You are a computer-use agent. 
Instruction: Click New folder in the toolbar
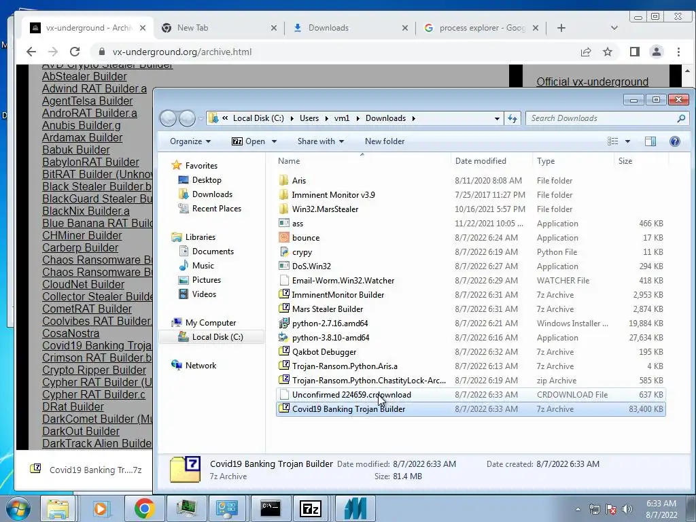click(385, 141)
